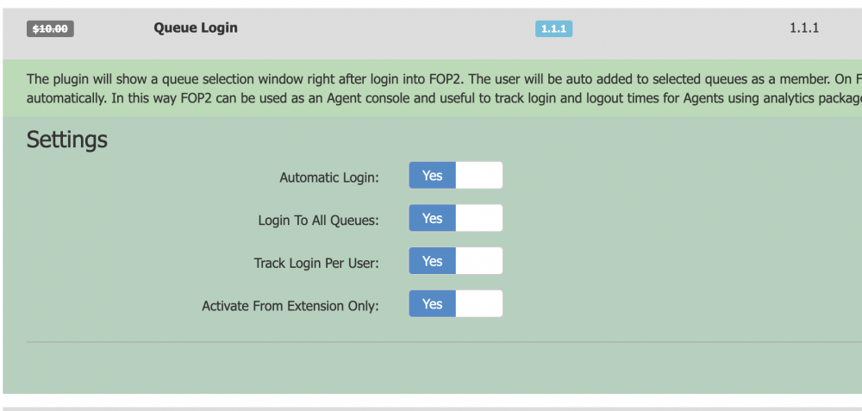Click white half of Automatic Login switch
The height and width of the screenshot is (411, 862).
[478, 175]
